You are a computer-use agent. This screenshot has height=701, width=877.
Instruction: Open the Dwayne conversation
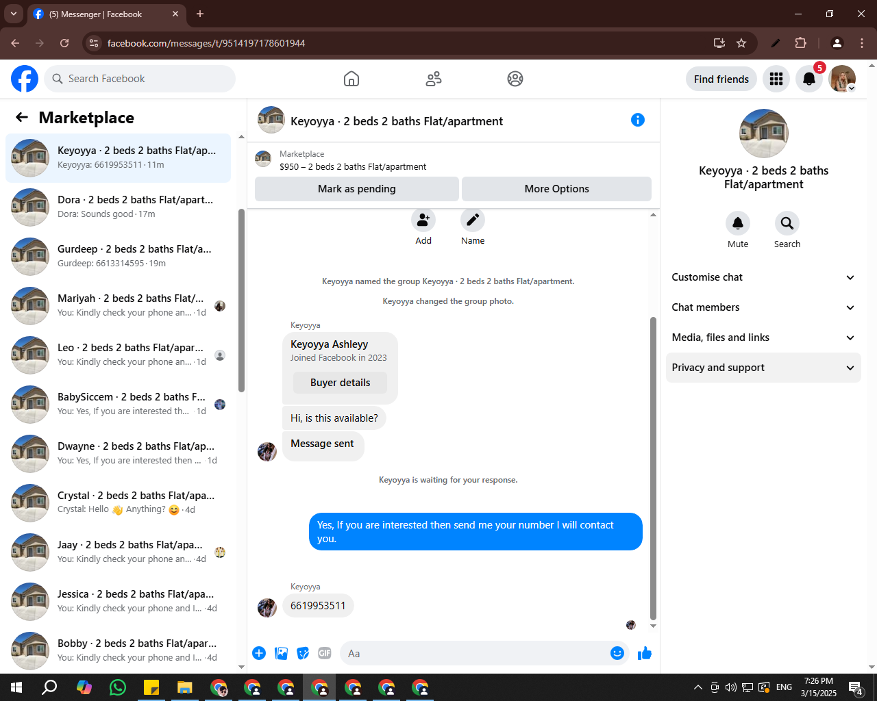118,453
